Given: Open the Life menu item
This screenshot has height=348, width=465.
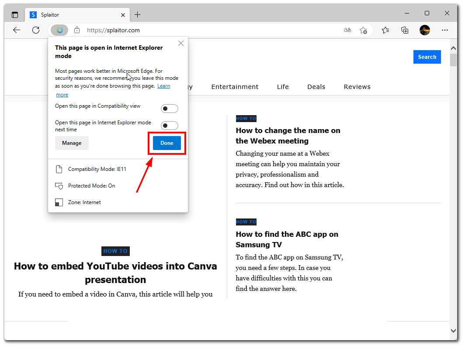Looking at the screenshot, I should pos(283,87).
